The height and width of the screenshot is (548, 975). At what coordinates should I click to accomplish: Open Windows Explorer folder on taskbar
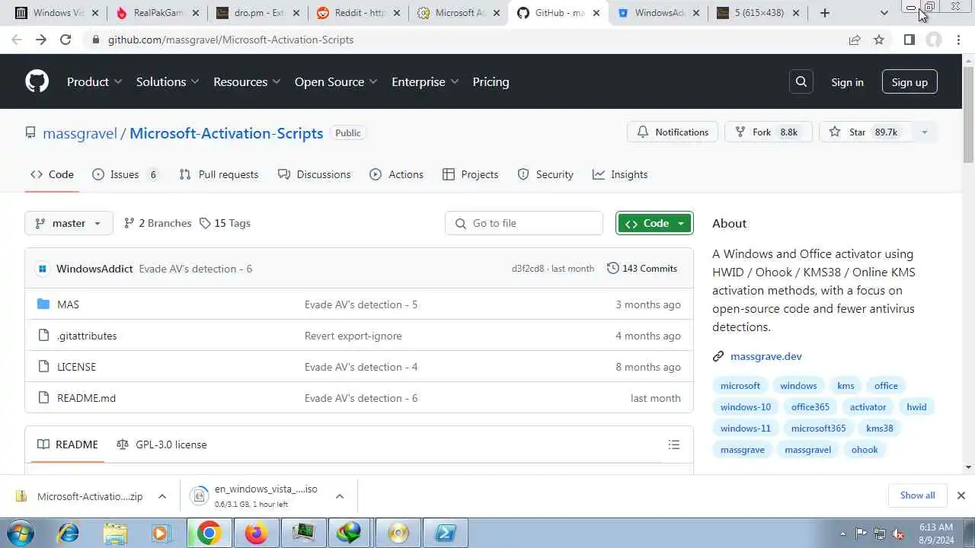[115, 533]
